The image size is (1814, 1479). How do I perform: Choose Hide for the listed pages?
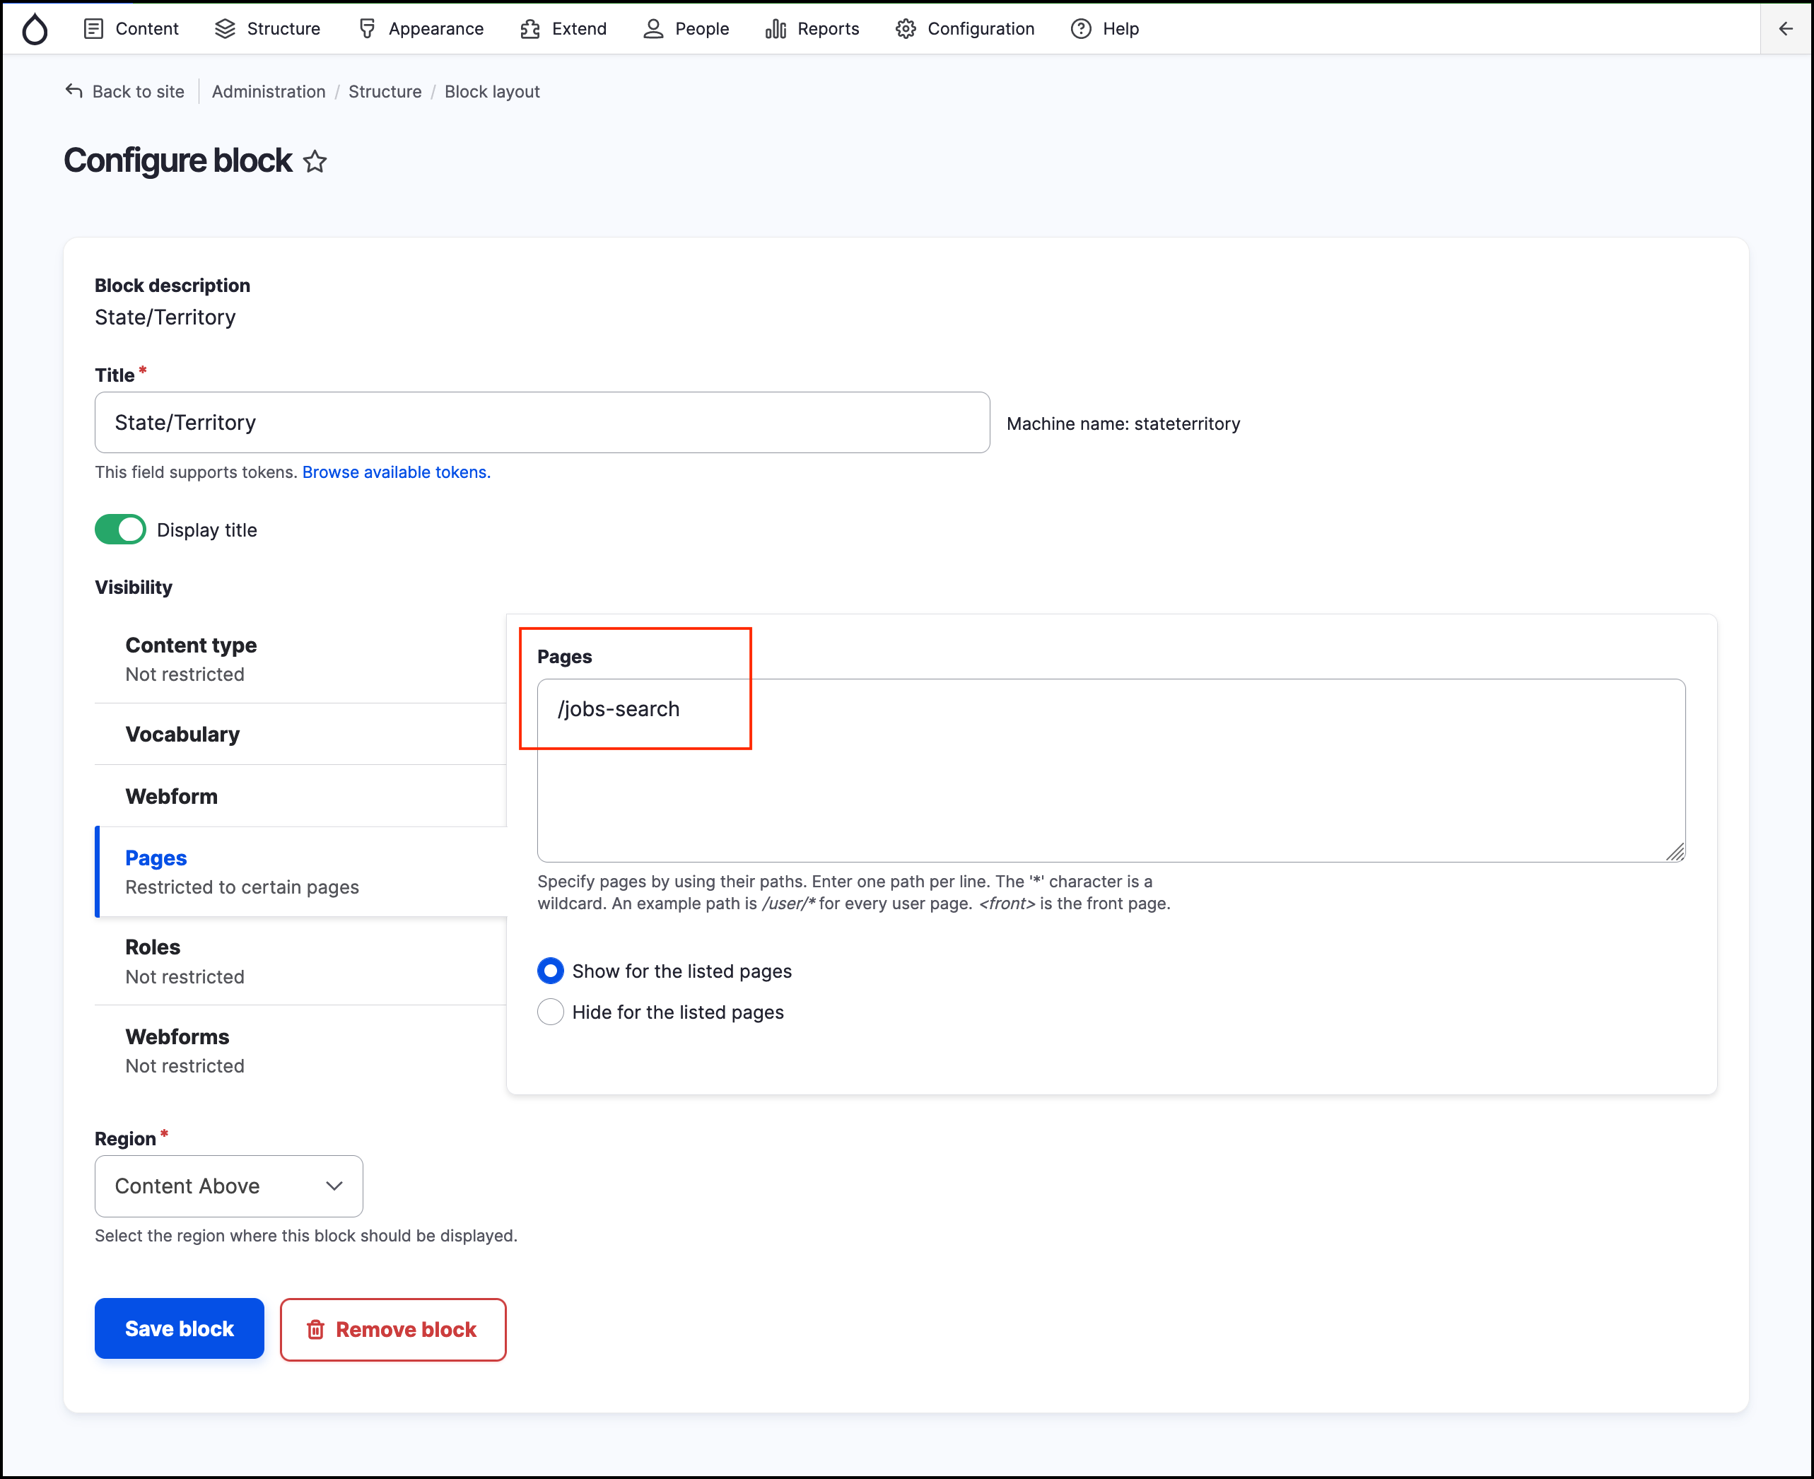(x=551, y=1011)
